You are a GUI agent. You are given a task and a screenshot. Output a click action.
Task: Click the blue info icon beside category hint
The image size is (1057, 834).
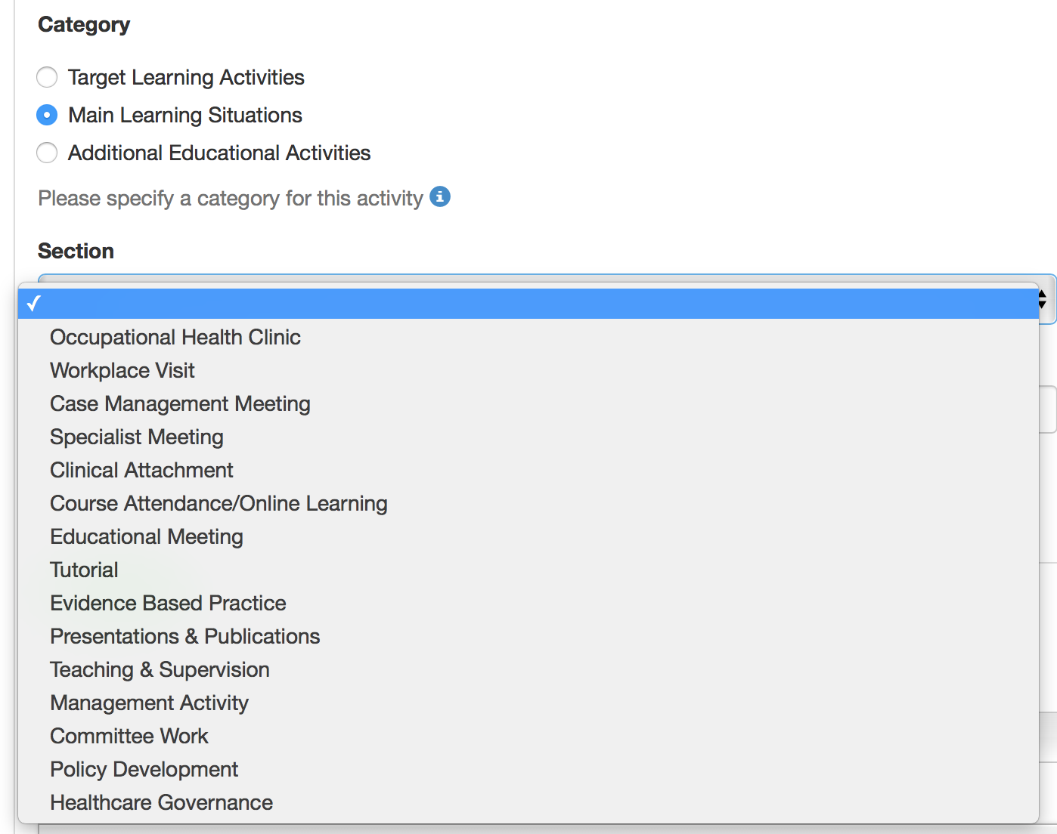440,196
